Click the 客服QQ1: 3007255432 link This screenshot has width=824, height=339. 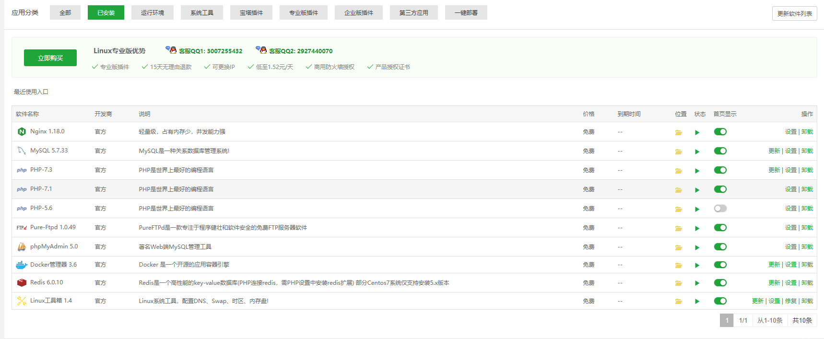tap(211, 51)
